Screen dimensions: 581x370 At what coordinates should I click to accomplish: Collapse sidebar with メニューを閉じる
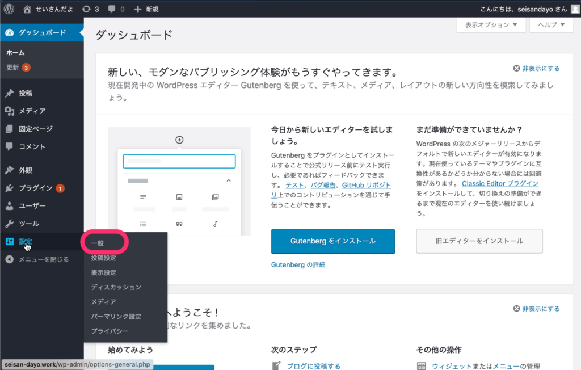(43, 259)
